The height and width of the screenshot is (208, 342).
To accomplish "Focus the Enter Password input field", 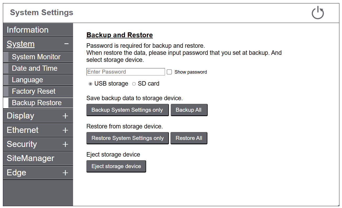I will point(125,72).
